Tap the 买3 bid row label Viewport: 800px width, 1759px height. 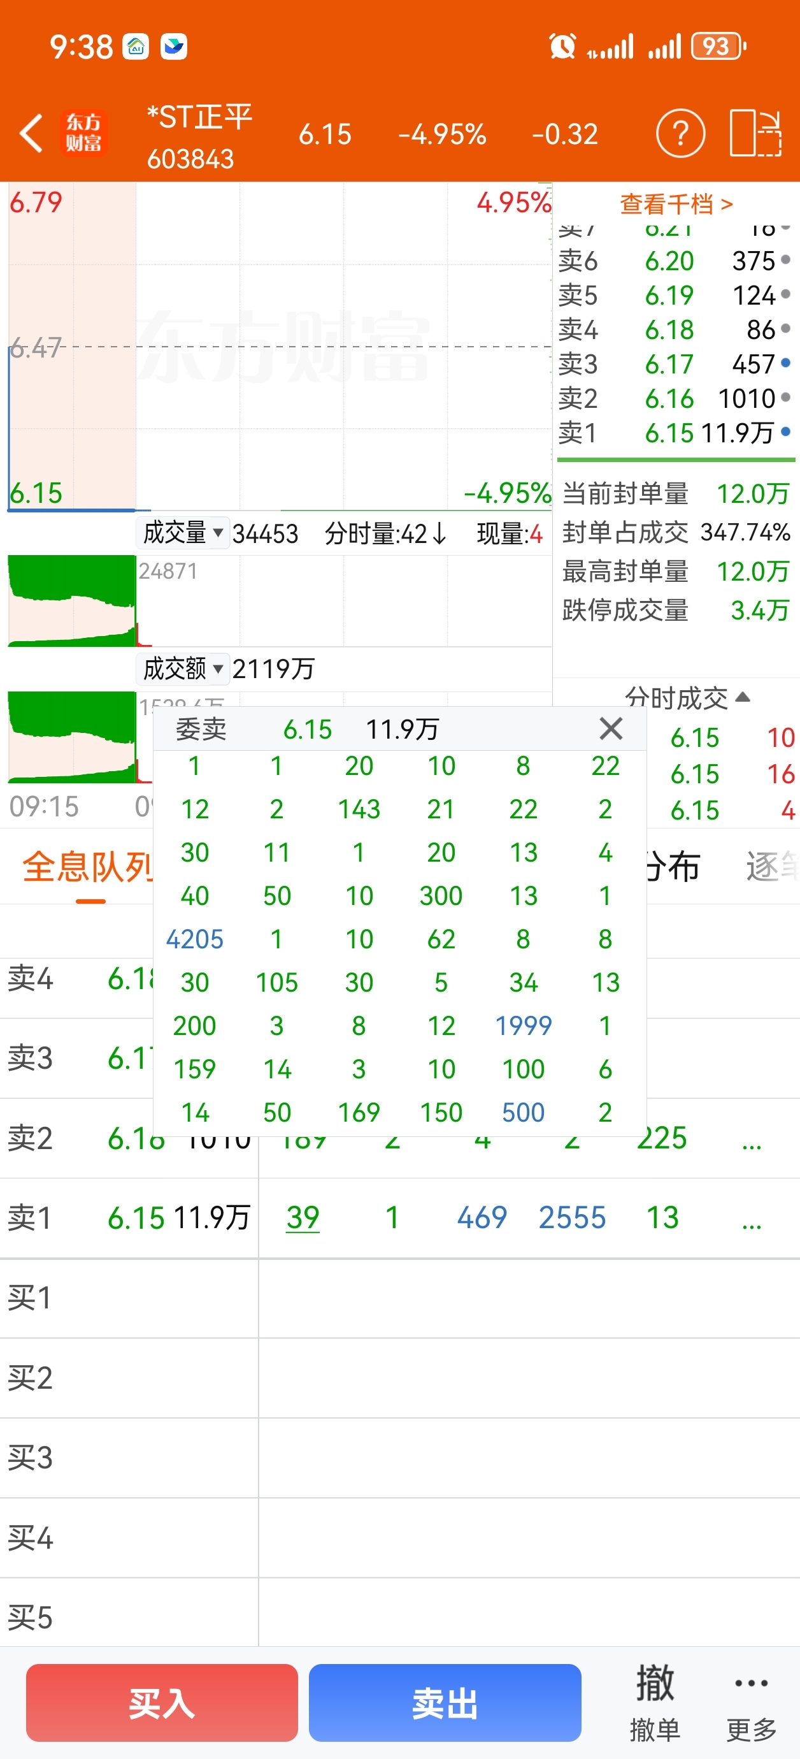pyautogui.click(x=30, y=1458)
